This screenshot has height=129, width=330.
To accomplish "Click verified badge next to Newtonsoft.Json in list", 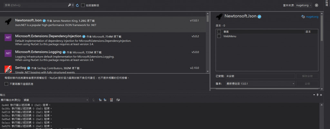I will click(44, 21).
